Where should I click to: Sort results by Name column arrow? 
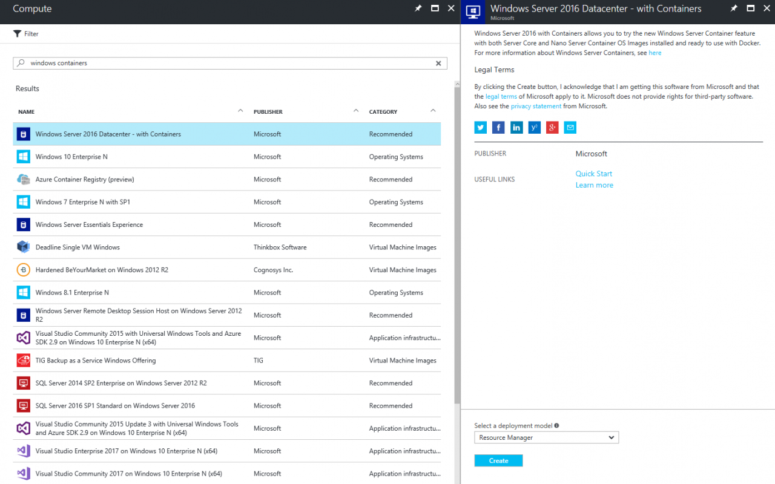(x=240, y=111)
